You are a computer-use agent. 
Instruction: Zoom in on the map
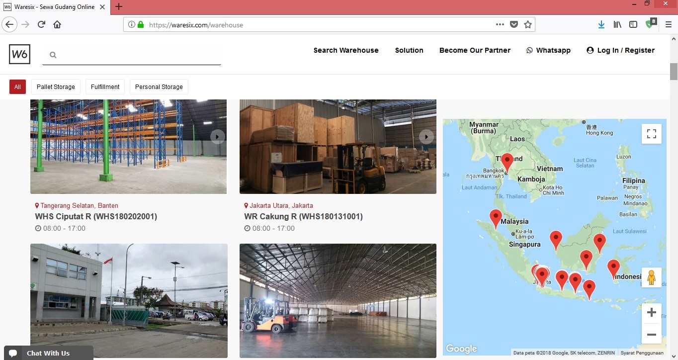(651, 313)
